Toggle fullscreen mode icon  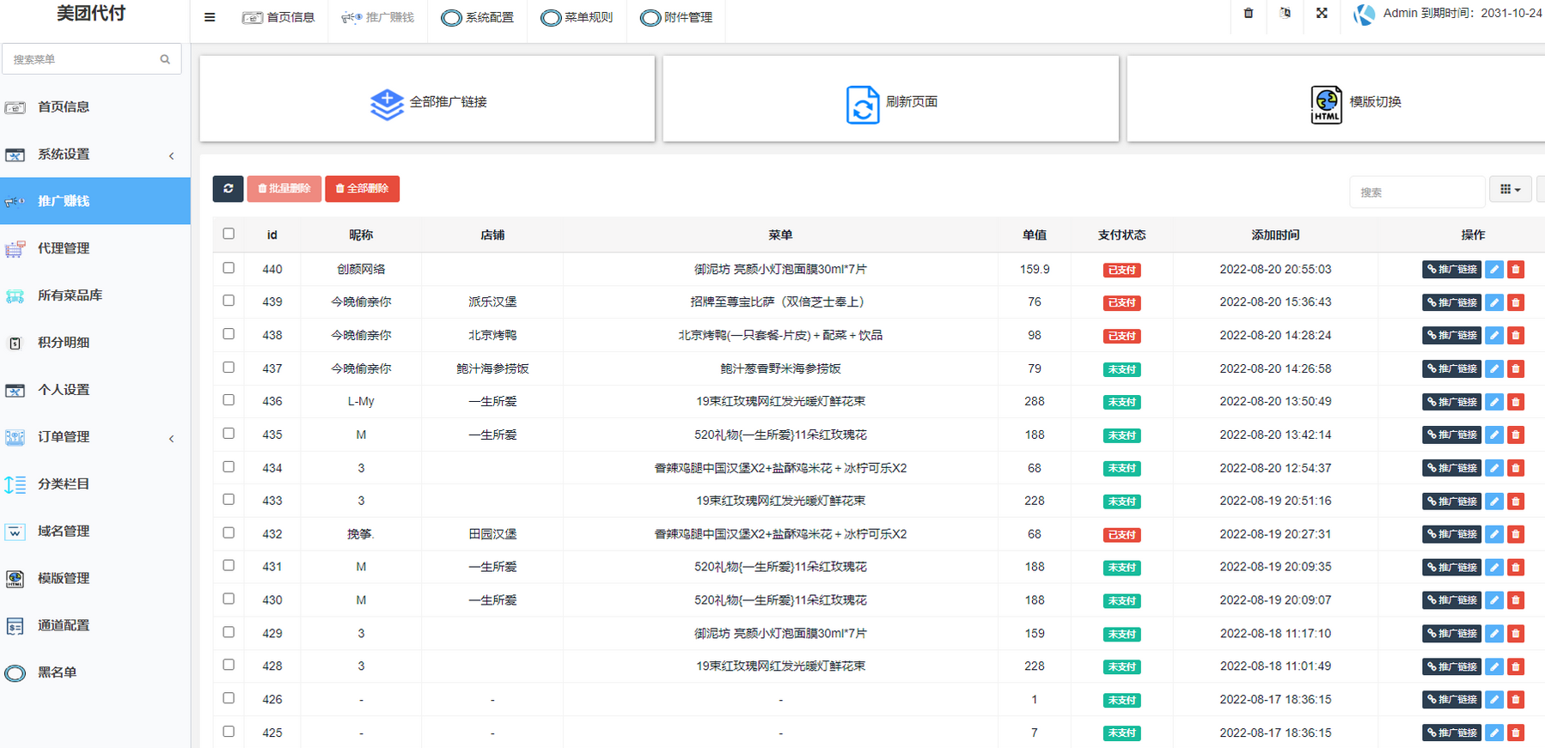(x=1322, y=13)
